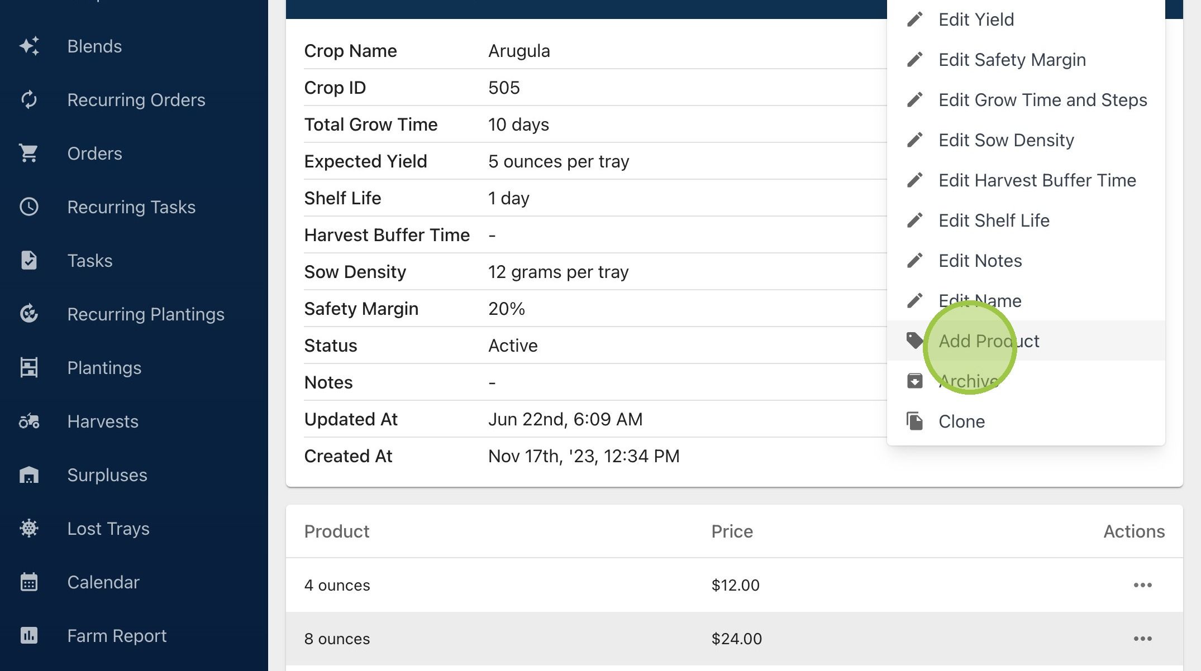
Task: Open the Harvests tractor icon
Action: pos(29,421)
